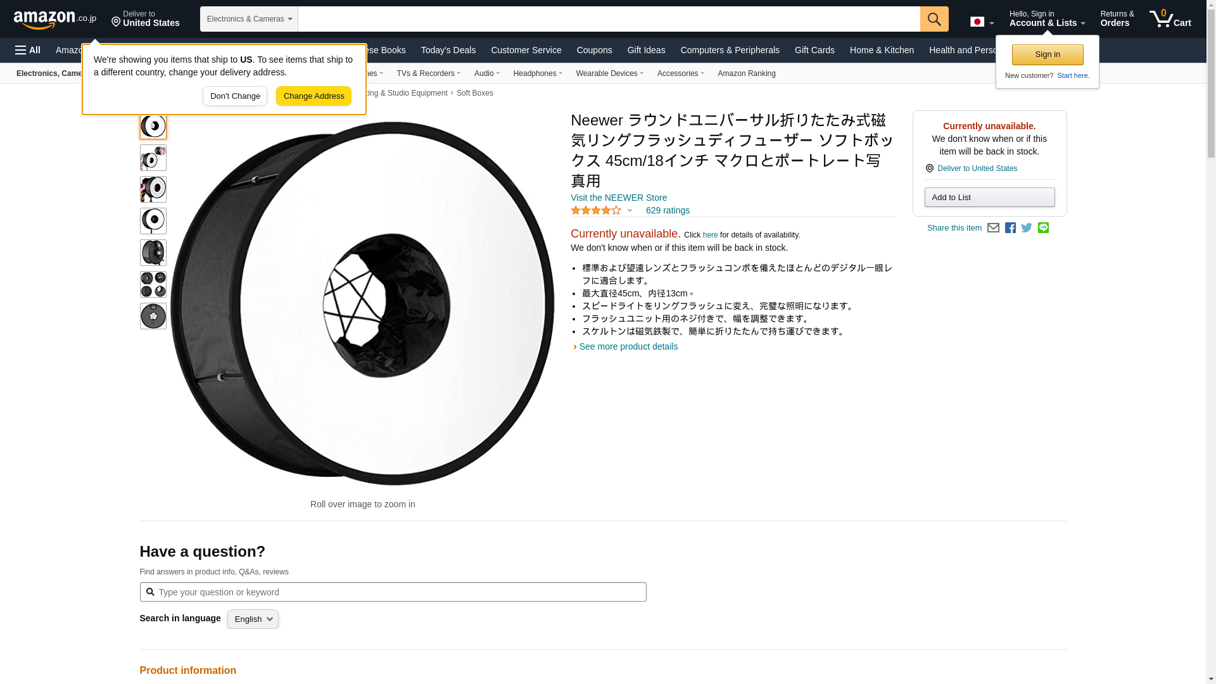Share this item via email icon
1216x684 pixels.
(x=993, y=228)
